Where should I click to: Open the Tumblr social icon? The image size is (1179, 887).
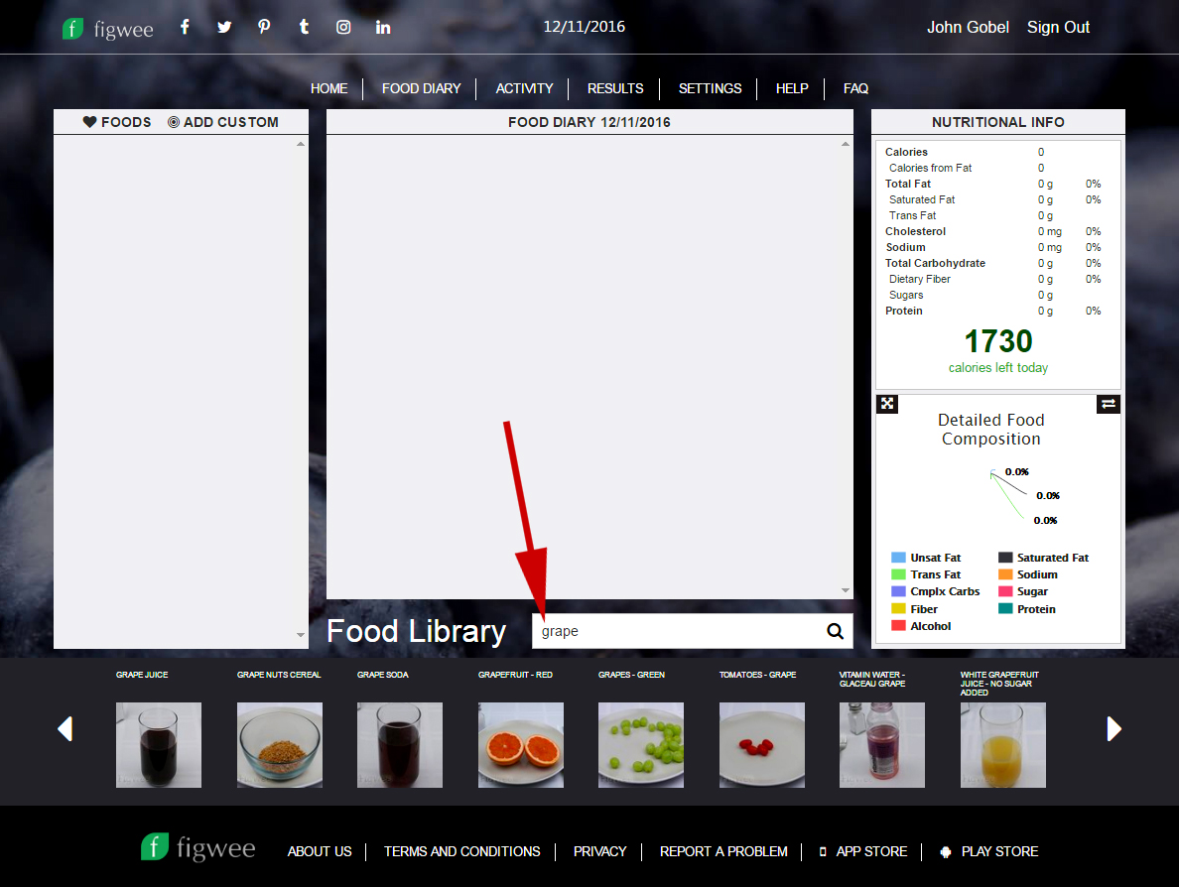[304, 27]
